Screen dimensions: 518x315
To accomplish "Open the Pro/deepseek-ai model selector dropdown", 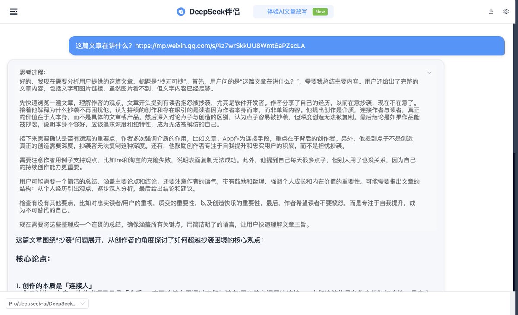I will point(47,303).
